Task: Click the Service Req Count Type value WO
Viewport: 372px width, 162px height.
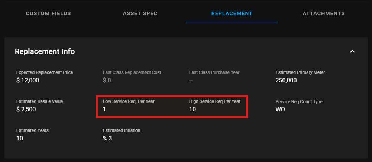Action: pos(280,109)
